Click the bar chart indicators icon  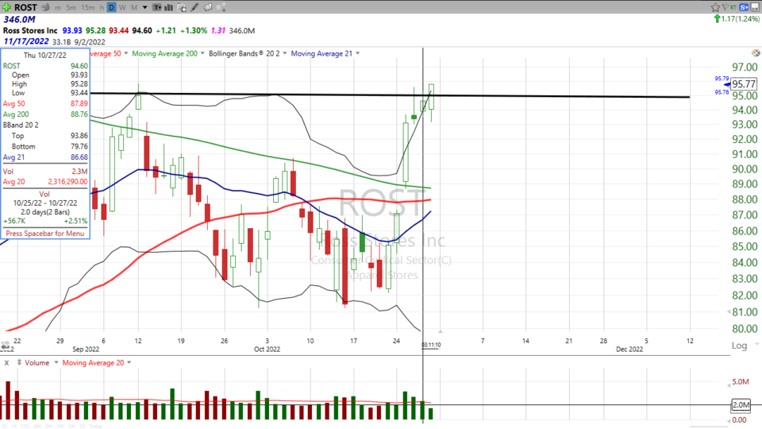tap(168, 7)
